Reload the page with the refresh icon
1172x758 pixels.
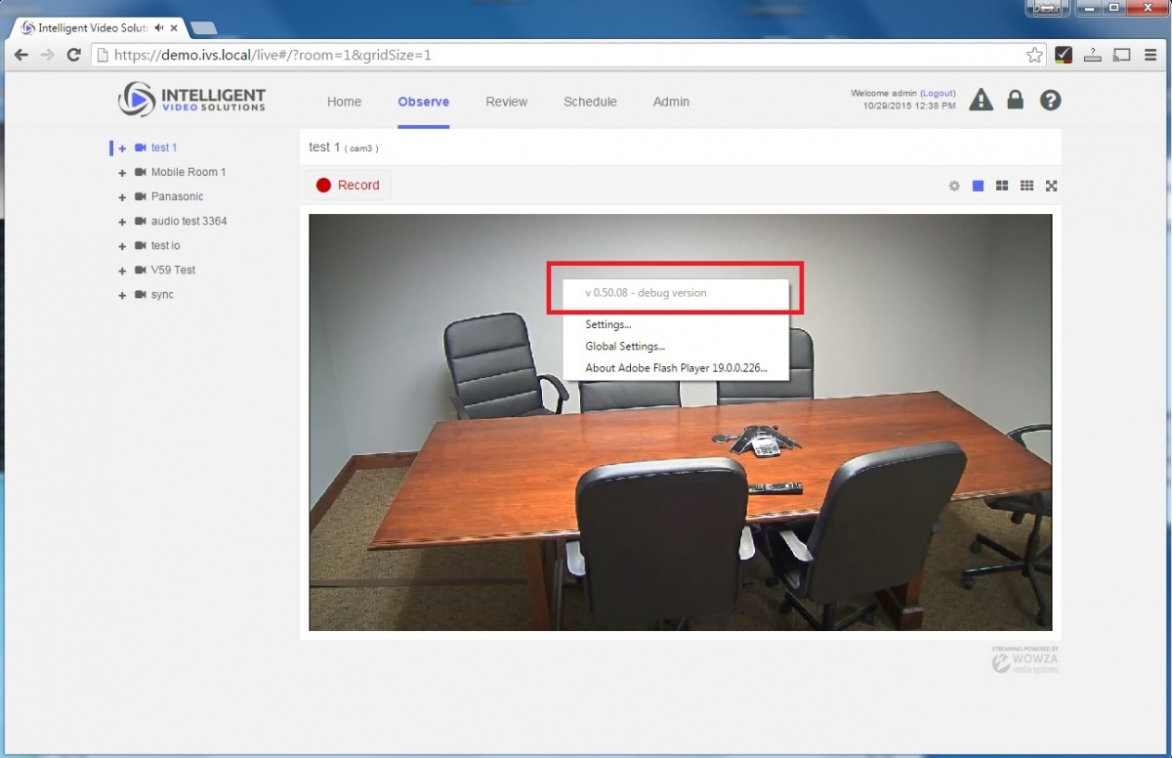pyautogui.click(x=73, y=55)
